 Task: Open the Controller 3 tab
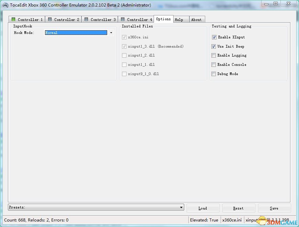pos(100,20)
